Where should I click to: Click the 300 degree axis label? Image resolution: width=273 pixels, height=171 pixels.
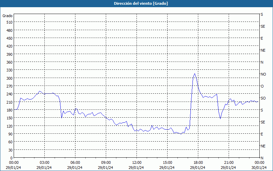coord(10,78)
